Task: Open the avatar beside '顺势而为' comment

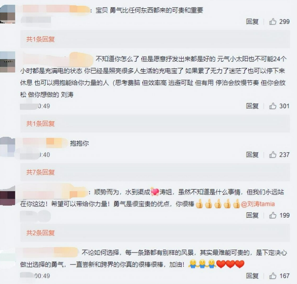Action: pyautogui.click(x=8, y=196)
